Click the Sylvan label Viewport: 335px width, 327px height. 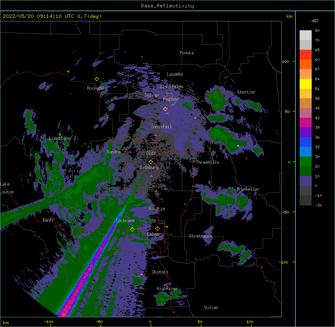(x=152, y=95)
